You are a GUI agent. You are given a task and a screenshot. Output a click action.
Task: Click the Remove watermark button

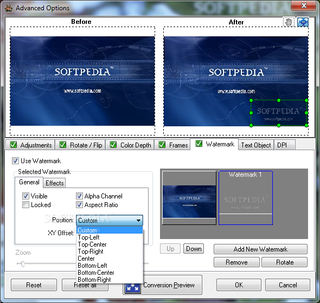pyautogui.click(x=236, y=262)
